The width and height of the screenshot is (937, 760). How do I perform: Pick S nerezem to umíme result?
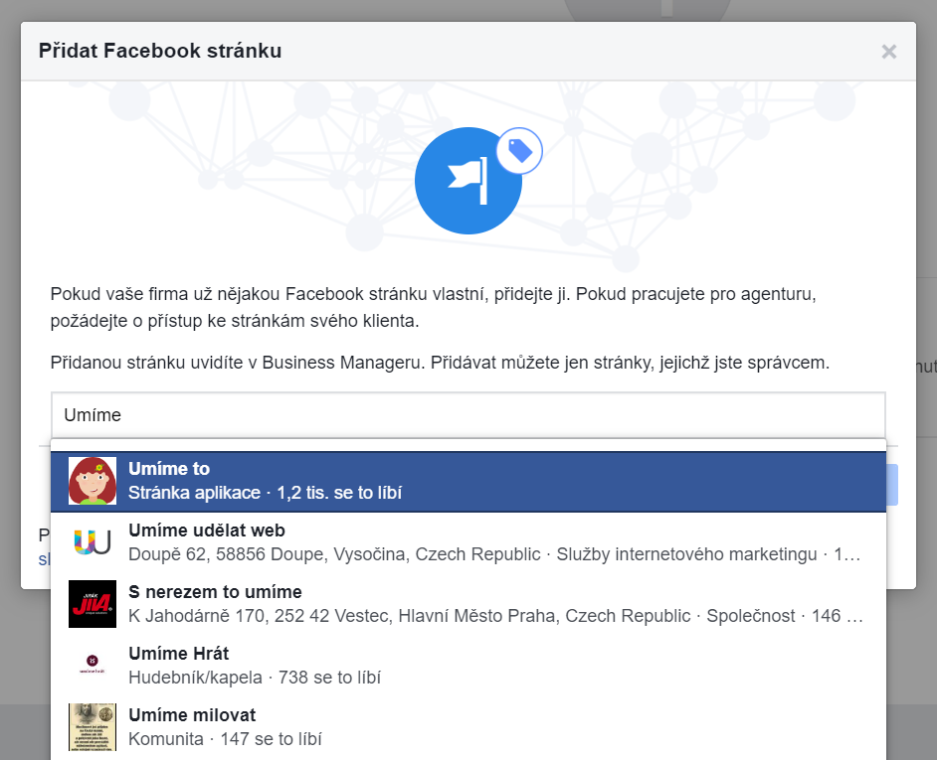click(215, 592)
